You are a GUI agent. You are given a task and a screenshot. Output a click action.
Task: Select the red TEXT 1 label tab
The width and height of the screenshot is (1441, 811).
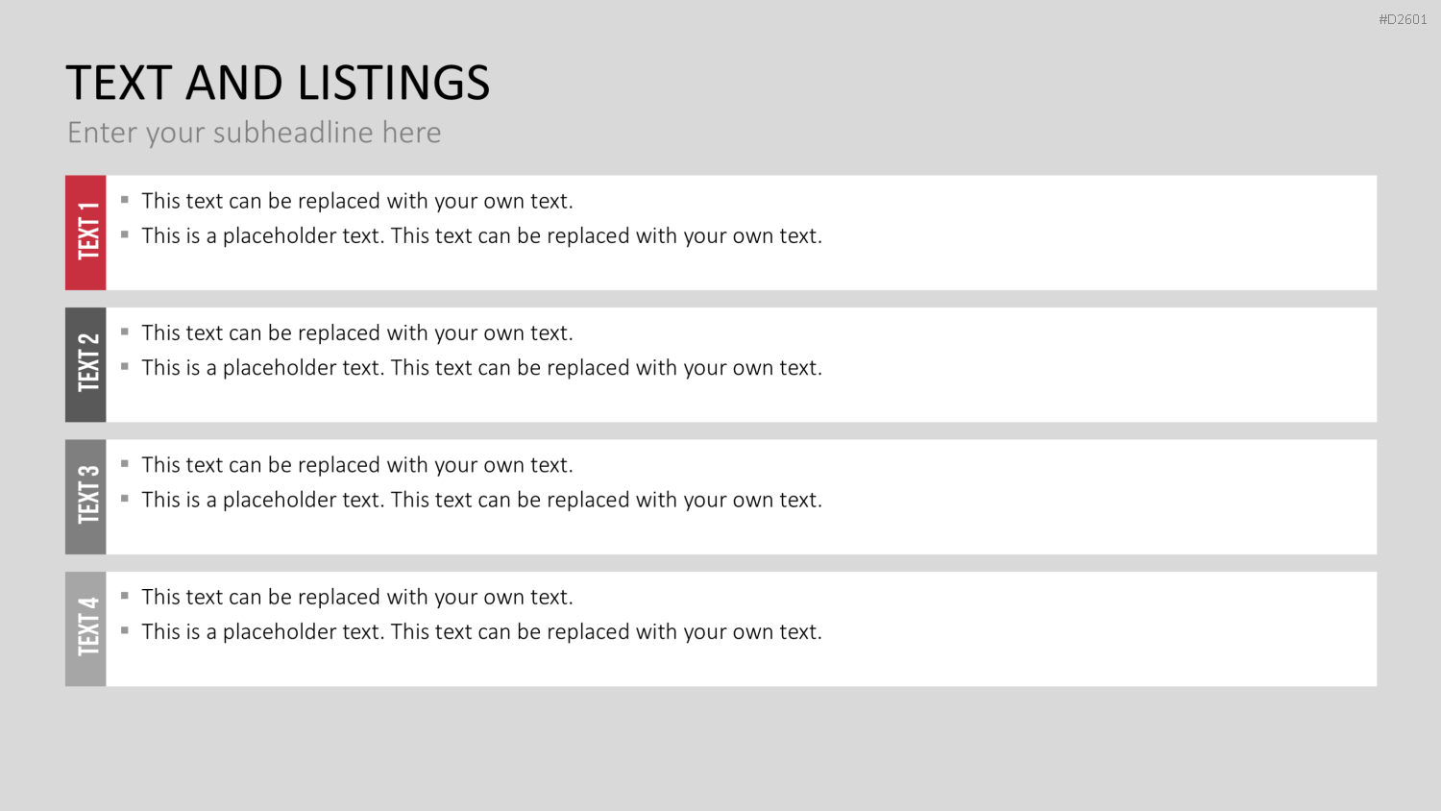[85, 233]
